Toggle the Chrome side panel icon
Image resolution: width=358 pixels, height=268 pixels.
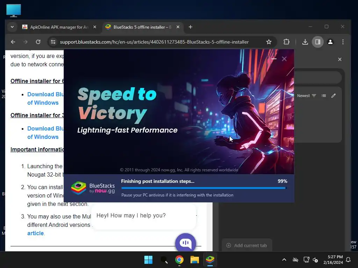[317, 42]
